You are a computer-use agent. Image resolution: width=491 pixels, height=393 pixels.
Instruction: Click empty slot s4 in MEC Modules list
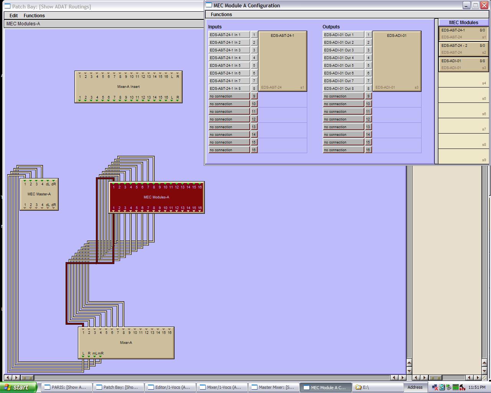pos(463,79)
